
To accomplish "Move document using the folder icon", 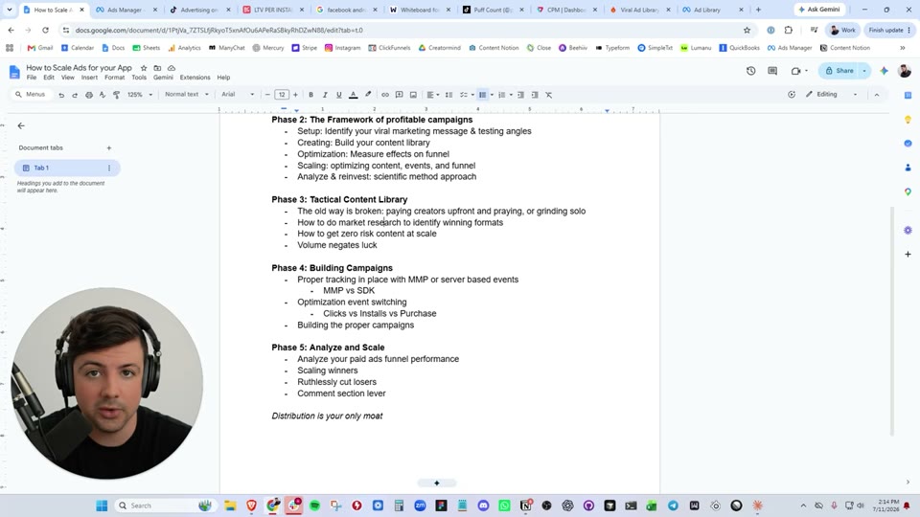I will [x=157, y=68].
